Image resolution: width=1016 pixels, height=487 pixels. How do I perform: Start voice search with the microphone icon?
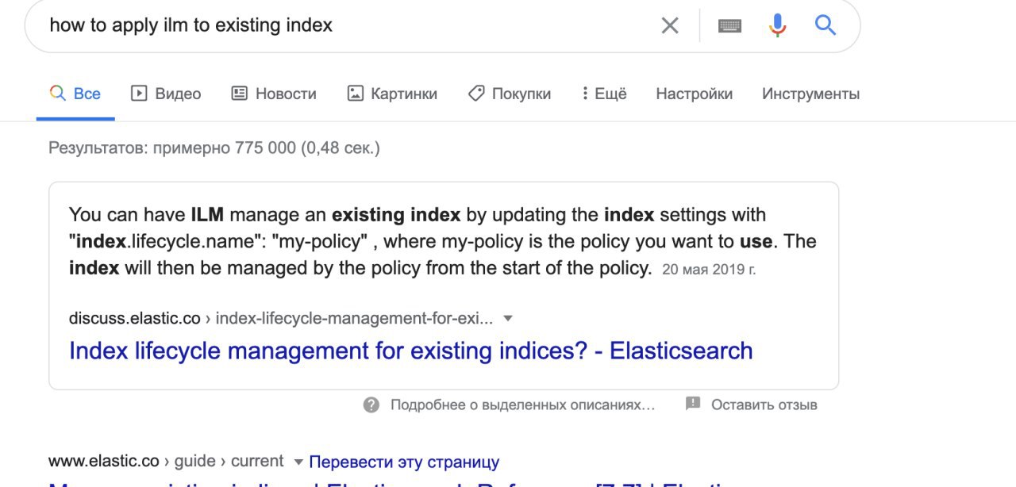778,25
